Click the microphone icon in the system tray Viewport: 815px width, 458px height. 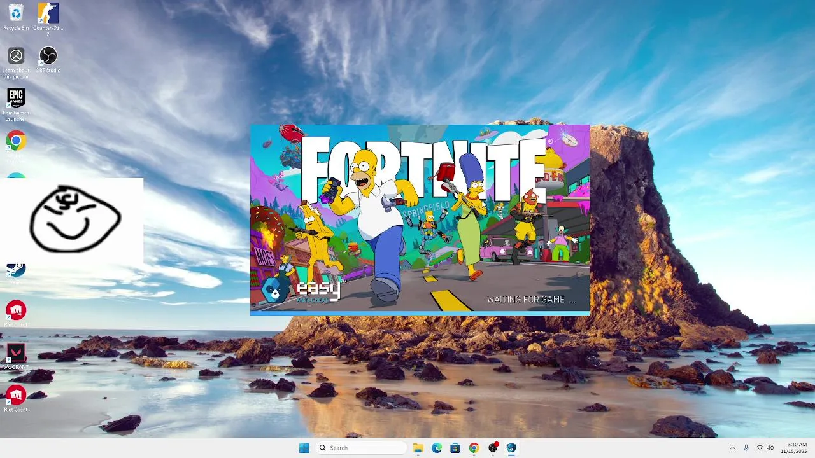click(746, 448)
